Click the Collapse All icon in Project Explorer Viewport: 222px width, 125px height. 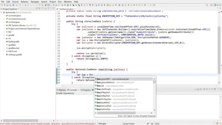(37, 8)
